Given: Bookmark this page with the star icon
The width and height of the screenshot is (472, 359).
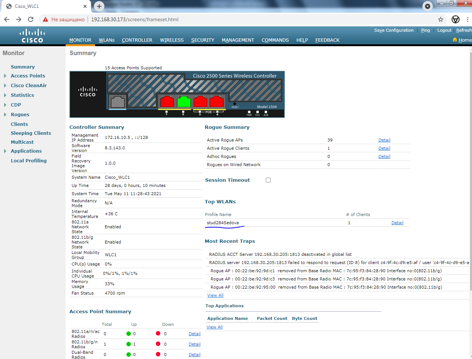Looking at the screenshot, I should click(x=441, y=19).
